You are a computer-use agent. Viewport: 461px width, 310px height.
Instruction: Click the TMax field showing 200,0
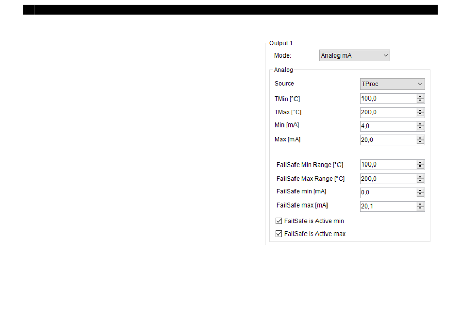tap(388, 112)
